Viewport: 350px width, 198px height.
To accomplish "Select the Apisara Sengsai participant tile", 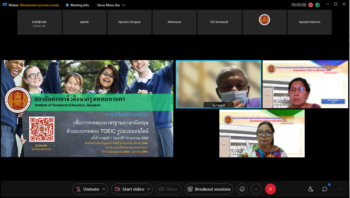I will click(x=129, y=22).
